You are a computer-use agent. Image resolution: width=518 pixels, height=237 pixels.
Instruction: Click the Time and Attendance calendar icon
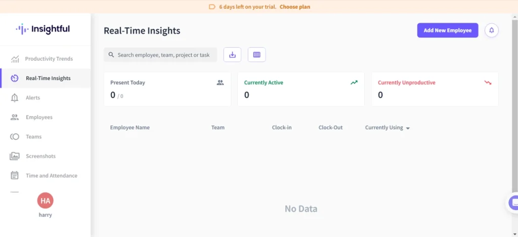pos(15,176)
